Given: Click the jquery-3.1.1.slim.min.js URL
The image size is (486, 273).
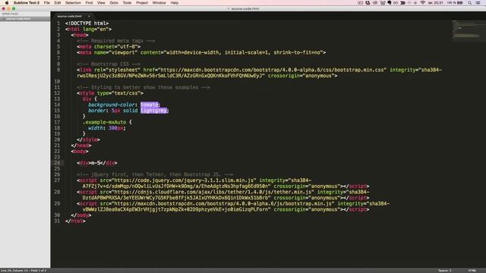Looking at the screenshot, I should [x=184, y=180].
